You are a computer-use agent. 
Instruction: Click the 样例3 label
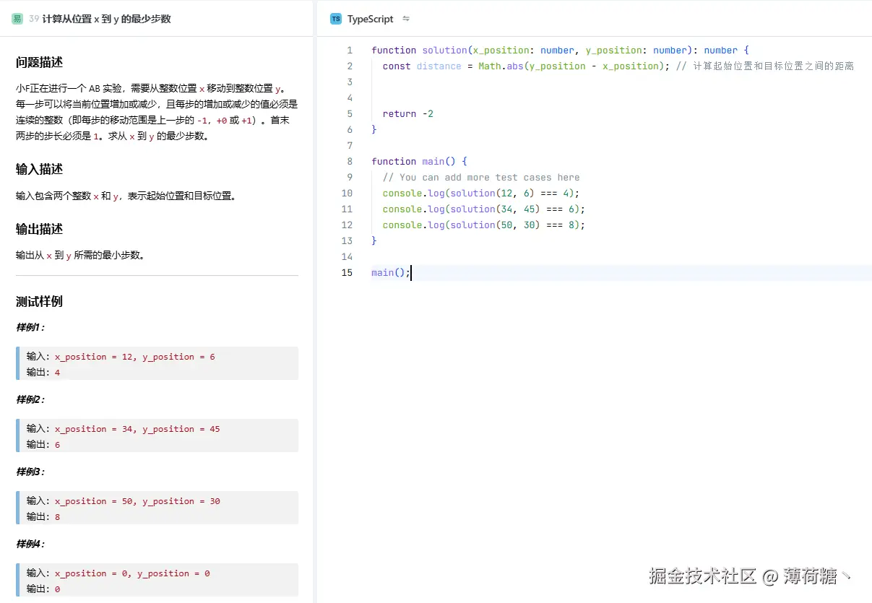[30, 472]
